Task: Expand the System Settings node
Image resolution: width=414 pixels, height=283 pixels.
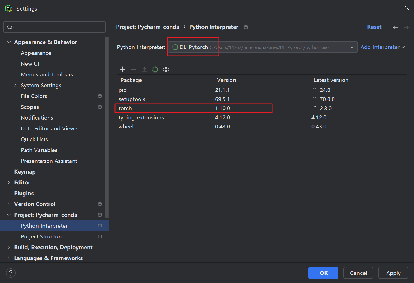Action: point(16,85)
